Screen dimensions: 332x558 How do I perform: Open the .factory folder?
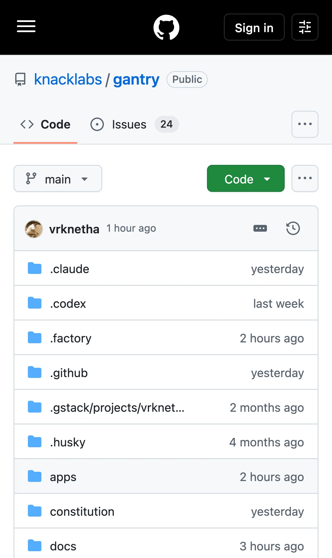[x=71, y=338]
